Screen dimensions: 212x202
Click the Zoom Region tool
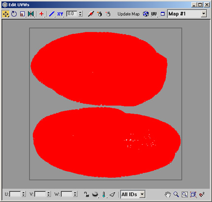(184, 194)
